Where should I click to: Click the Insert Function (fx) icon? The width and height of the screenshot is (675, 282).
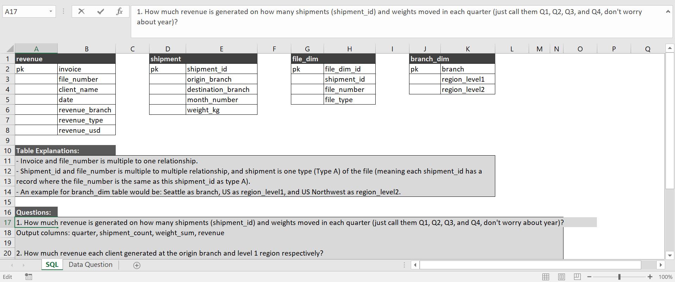click(x=119, y=11)
